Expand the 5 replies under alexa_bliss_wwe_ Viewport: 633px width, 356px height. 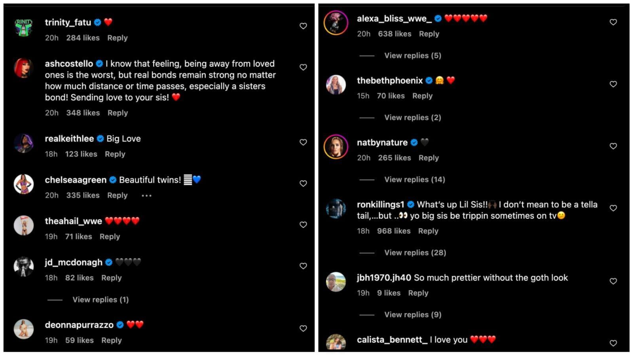412,55
